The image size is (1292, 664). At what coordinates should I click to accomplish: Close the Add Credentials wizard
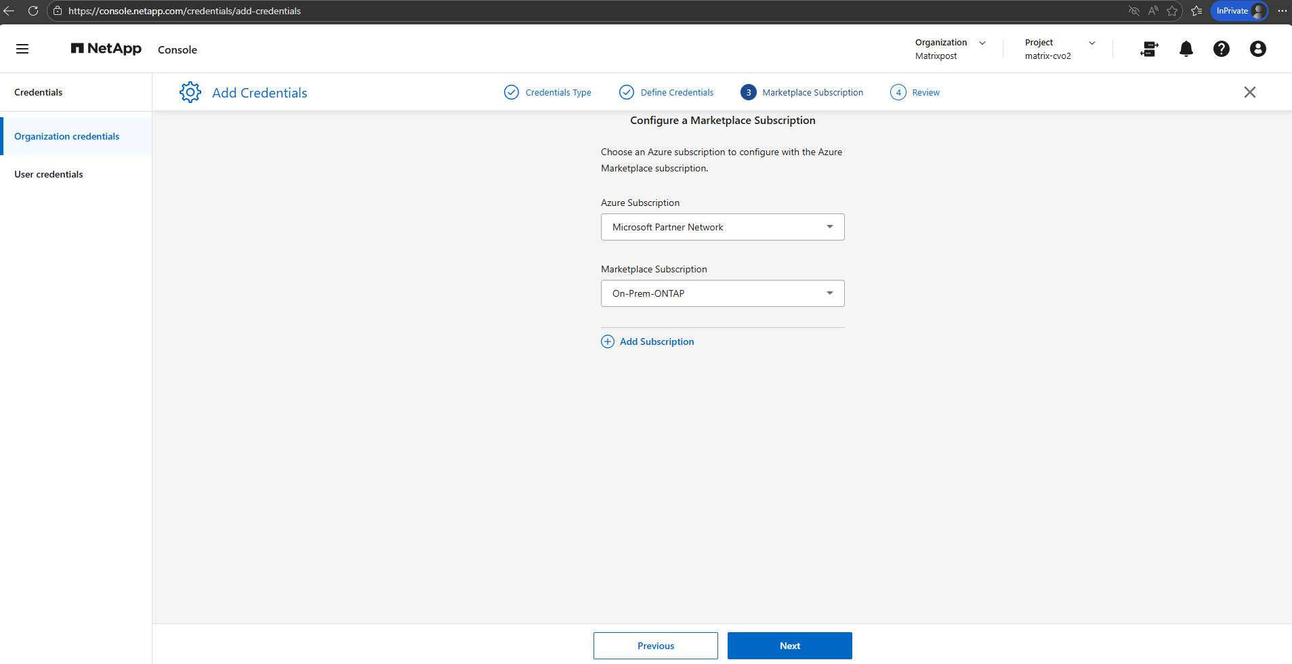tap(1249, 92)
